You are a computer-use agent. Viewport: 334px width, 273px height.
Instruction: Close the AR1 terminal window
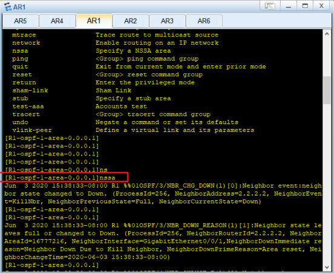coord(321,6)
